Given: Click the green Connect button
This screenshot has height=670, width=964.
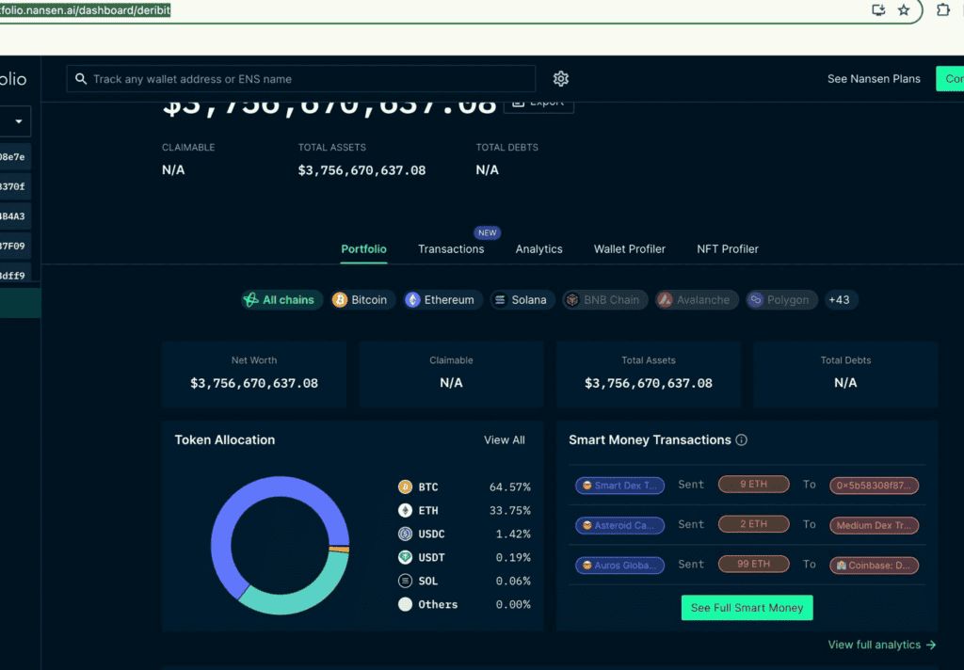Looking at the screenshot, I should [950, 79].
